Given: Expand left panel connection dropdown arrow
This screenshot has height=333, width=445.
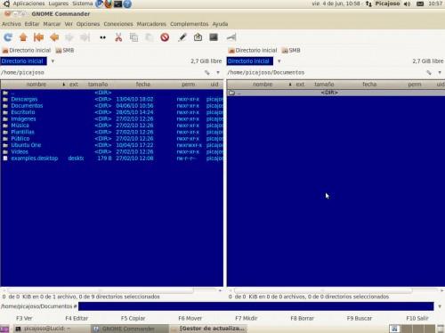Looking at the screenshot, I should (53, 61).
